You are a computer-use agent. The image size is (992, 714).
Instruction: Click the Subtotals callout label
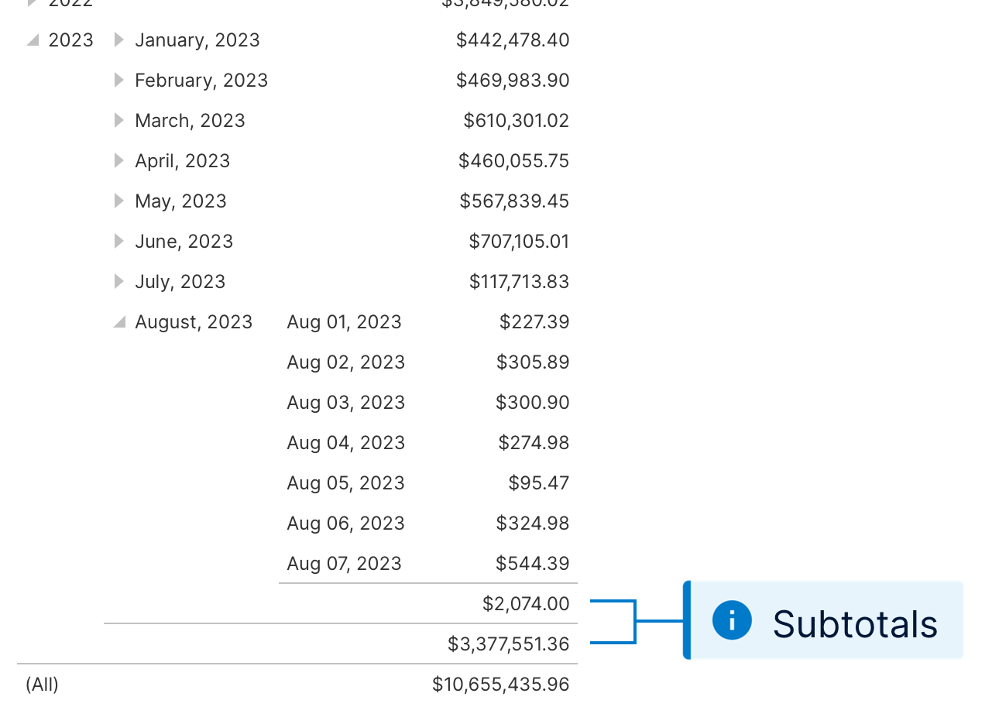pyautogui.click(x=855, y=623)
